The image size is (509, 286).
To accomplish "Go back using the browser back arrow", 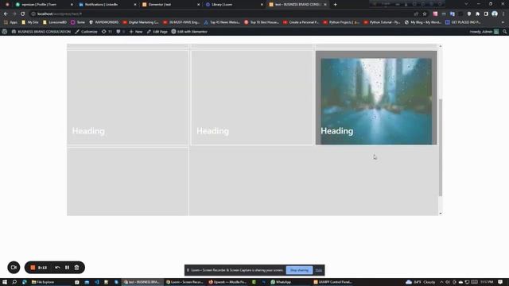I will (x=6, y=14).
